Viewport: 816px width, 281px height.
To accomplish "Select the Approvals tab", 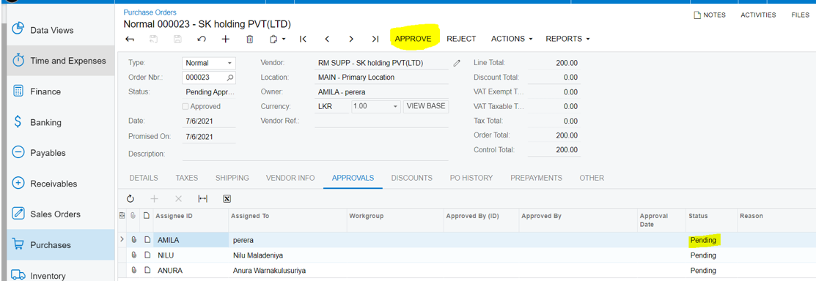I will (353, 178).
